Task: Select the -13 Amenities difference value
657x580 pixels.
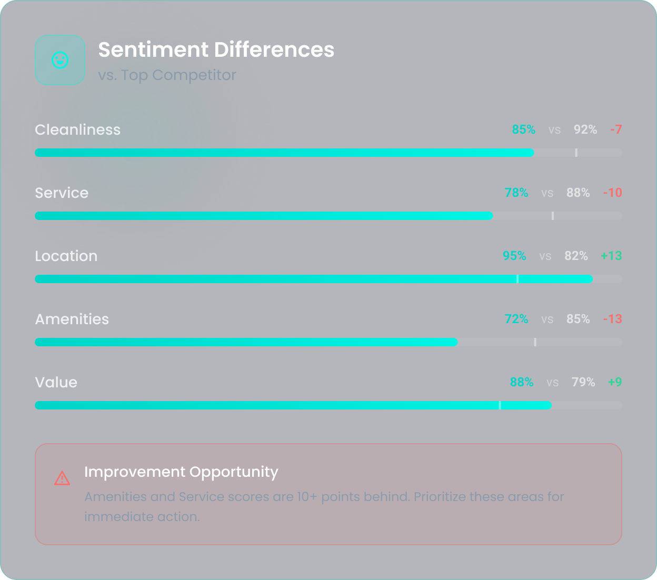Action: [x=612, y=319]
